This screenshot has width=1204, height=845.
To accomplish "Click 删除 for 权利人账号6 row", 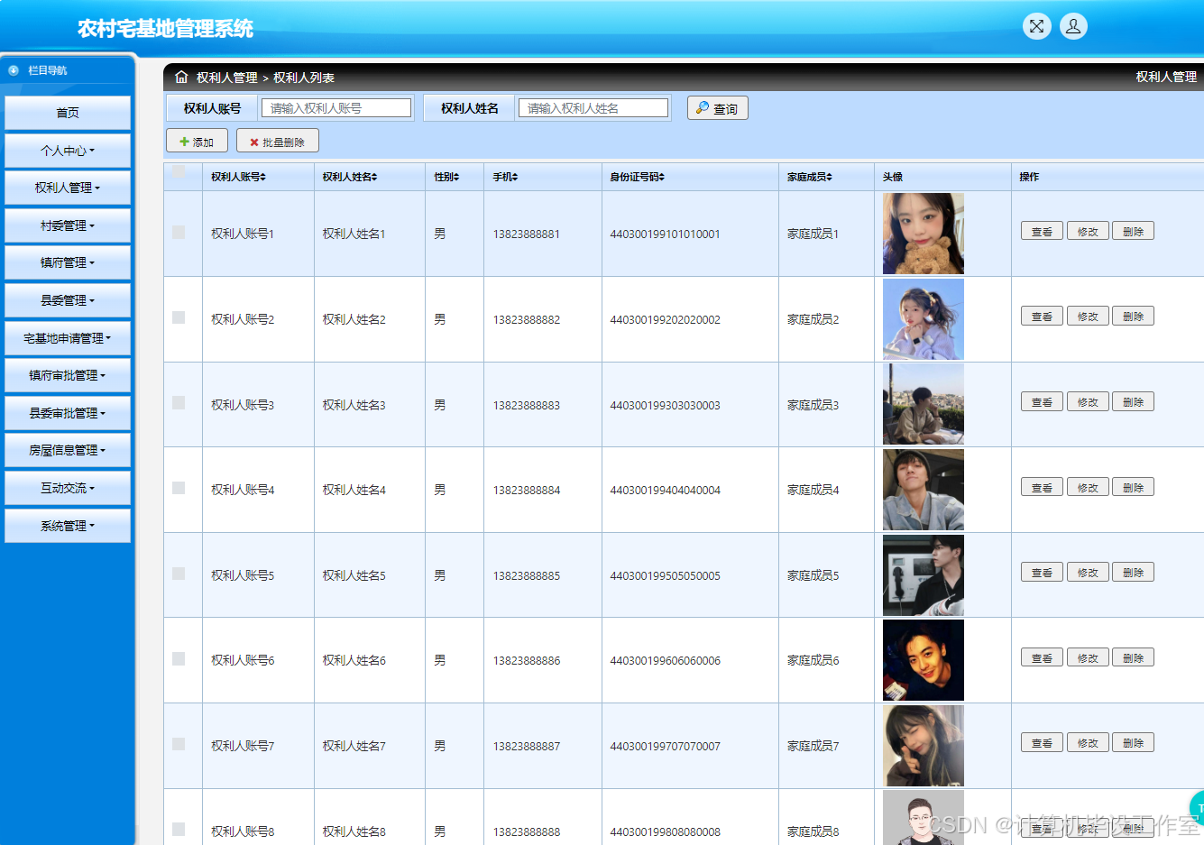I will 1133,658.
